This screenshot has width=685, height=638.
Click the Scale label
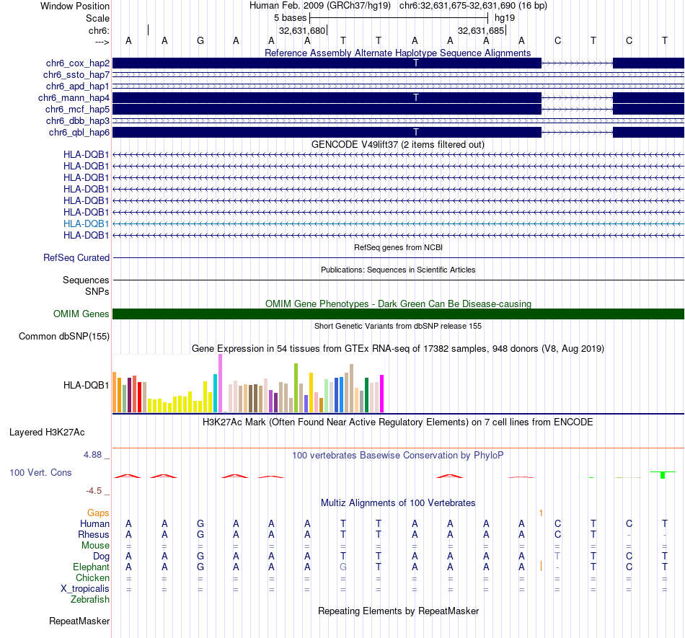[98, 18]
